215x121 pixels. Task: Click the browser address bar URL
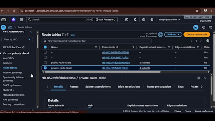click(x=71, y=11)
